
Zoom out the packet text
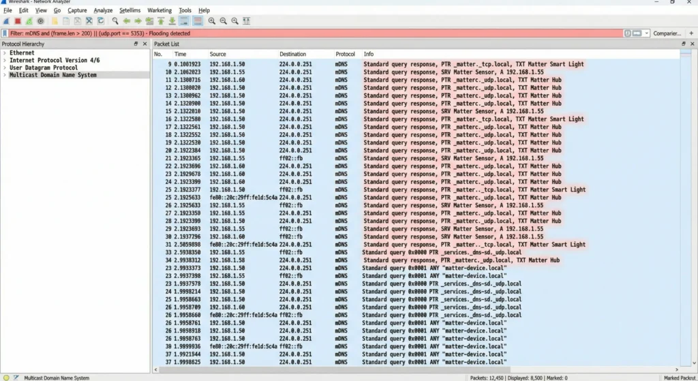click(x=224, y=21)
